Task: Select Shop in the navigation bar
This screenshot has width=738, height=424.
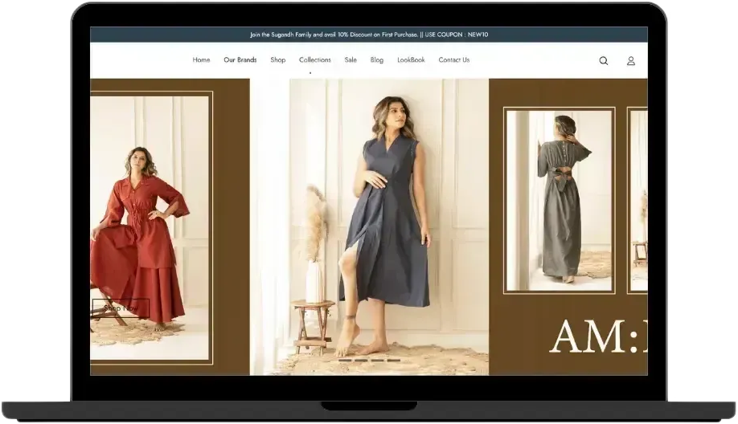Action: (277, 60)
